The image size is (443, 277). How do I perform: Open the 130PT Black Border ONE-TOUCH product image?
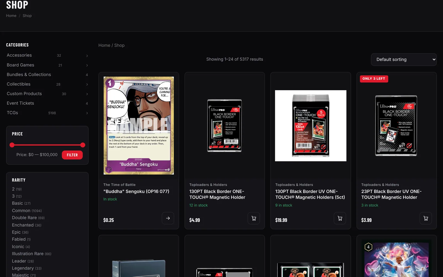225,125
